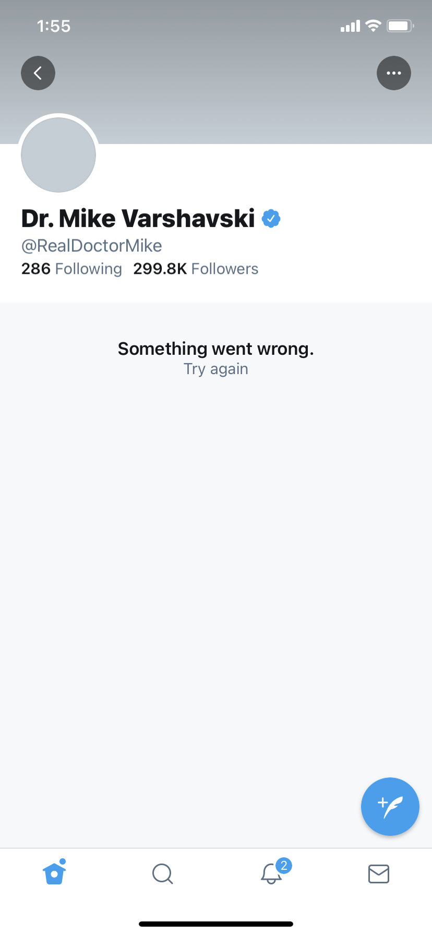This screenshot has width=432, height=935.
Task: Tap the battery status icon
Action: [x=400, y=26]
